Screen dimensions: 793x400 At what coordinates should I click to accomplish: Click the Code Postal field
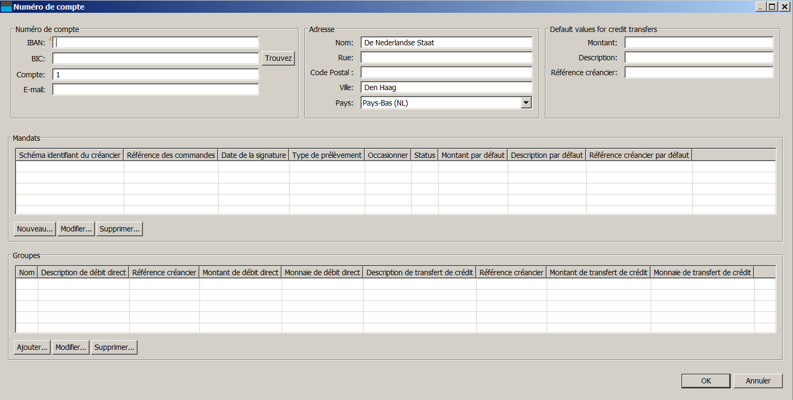click(x=446, y=73)
